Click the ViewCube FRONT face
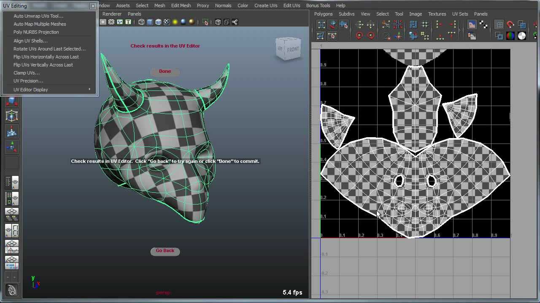540x303 pixels. 292,50
